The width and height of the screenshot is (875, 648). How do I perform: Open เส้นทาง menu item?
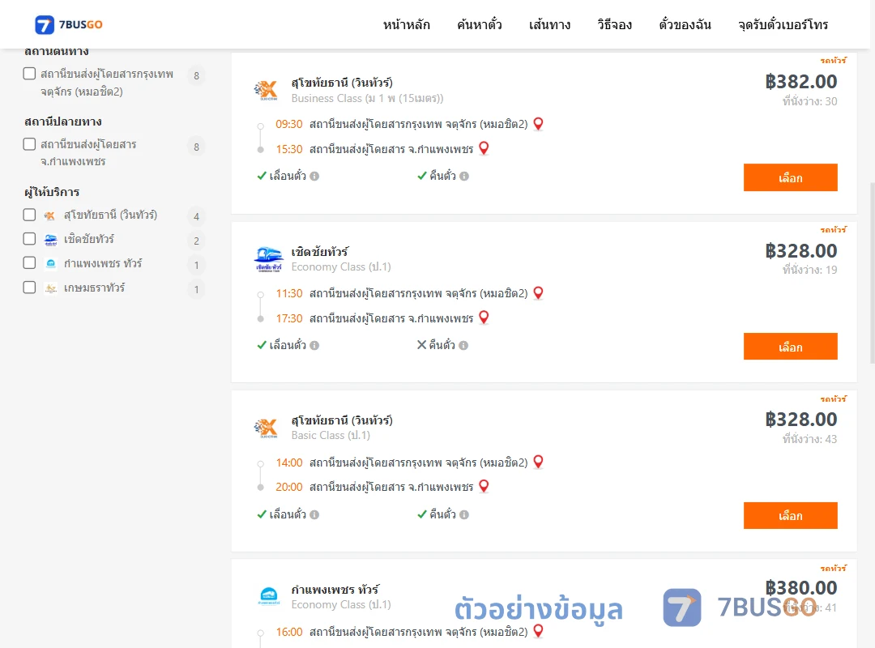coord(549,24)
